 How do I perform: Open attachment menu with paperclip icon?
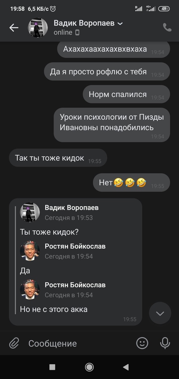tap(14, 343)
